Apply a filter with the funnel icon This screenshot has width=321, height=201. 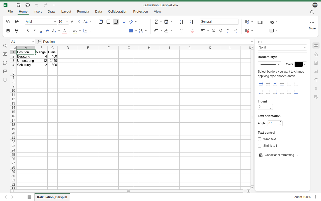pyautogui.click(x=182, y=31)
